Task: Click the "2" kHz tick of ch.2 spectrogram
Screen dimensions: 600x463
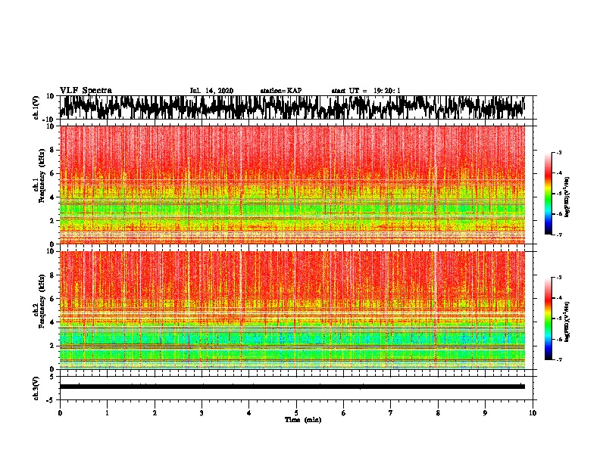Action: [x=52, y=346]
